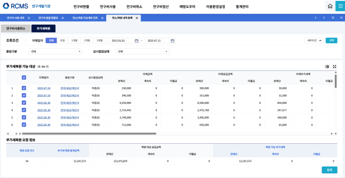Close the 취소/복원 가상계좌 조회 tab
The height and width of the screenshot is (178, 345).
102,18
